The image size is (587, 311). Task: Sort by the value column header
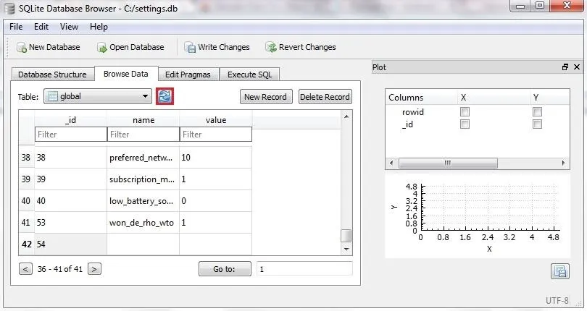[x=216, y=119]
